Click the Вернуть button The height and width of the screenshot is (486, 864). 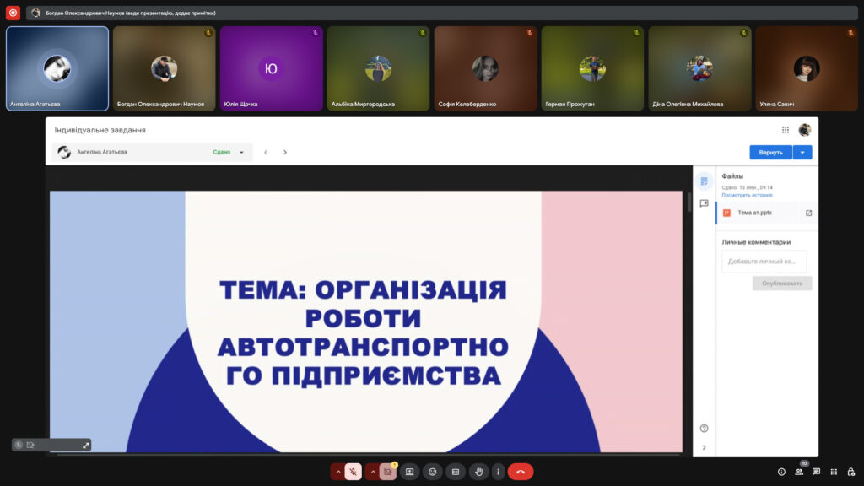coord(771,152)
